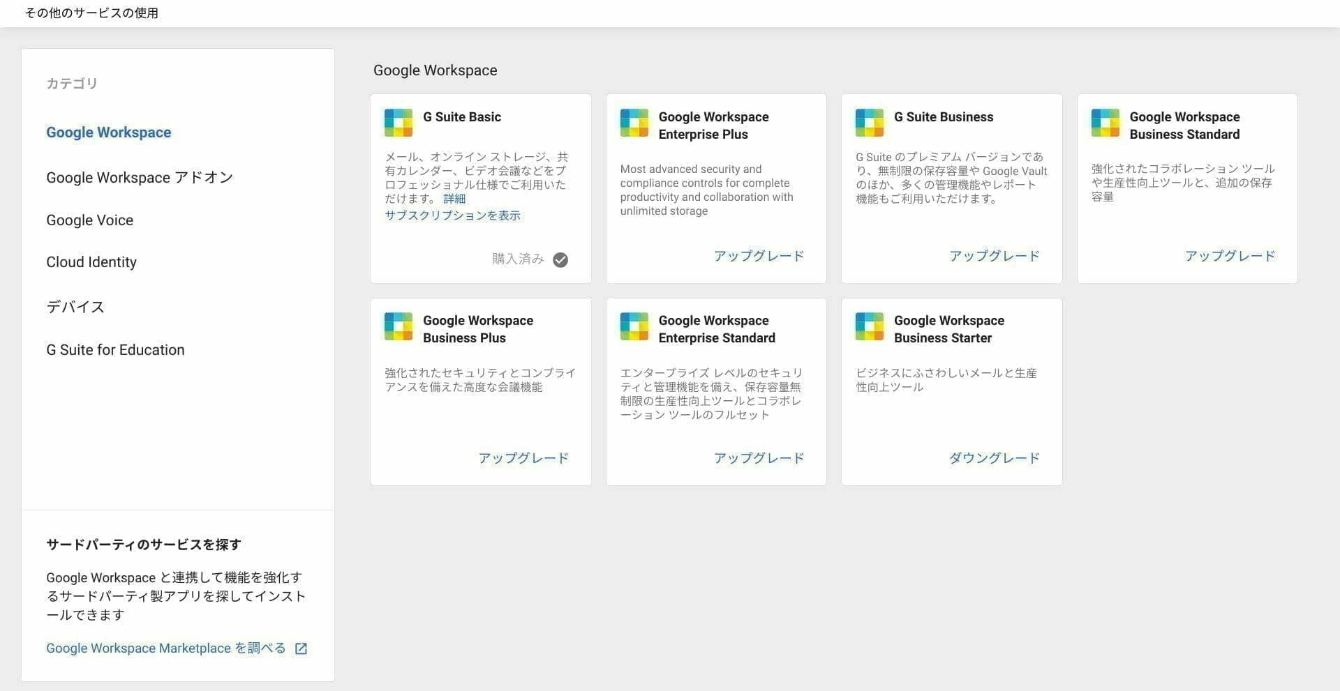Click the external link icon beside Marketplace
Screen dimensions: 1340x691
click(301, 648)
